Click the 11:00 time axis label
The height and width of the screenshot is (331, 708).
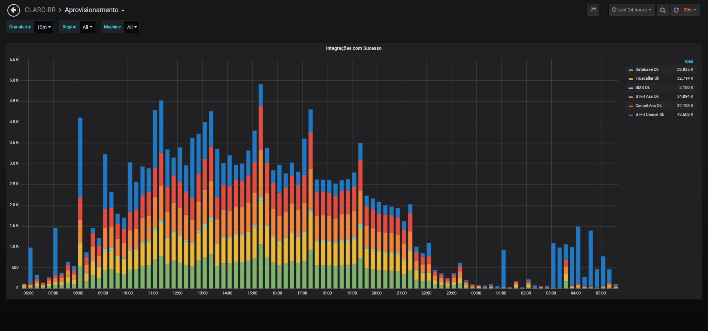(x=153, y=293)
